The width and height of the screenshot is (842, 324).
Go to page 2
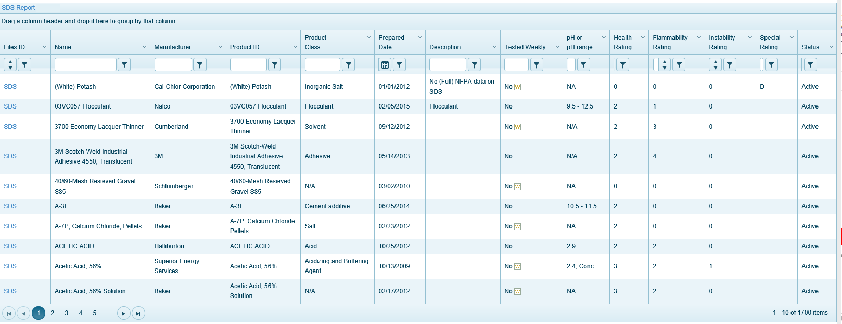pyautogui.click(x=53, y=313)
